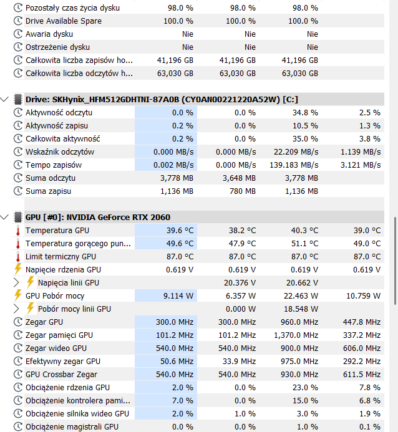398x432 pixels.
Task: Select the Efektywny zegar GPU row
Action: tap(198, 361)
